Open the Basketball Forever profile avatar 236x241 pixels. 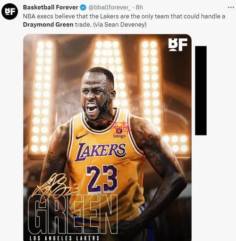(9, 11)
